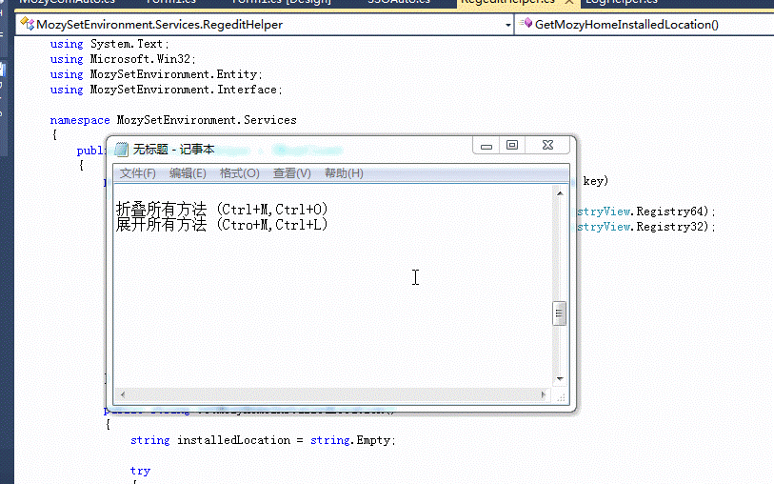Viewport: 774px width, 484px height.
Task: Click Notepad horizontal scrollbar right arrow
Action: [x=544, y=394]
